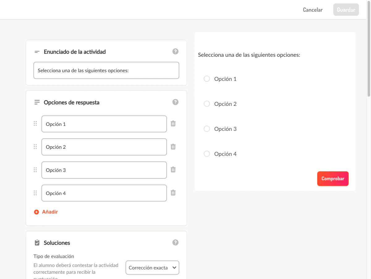
Task: Click the plus icon next to Añadir
Action: 36,212
